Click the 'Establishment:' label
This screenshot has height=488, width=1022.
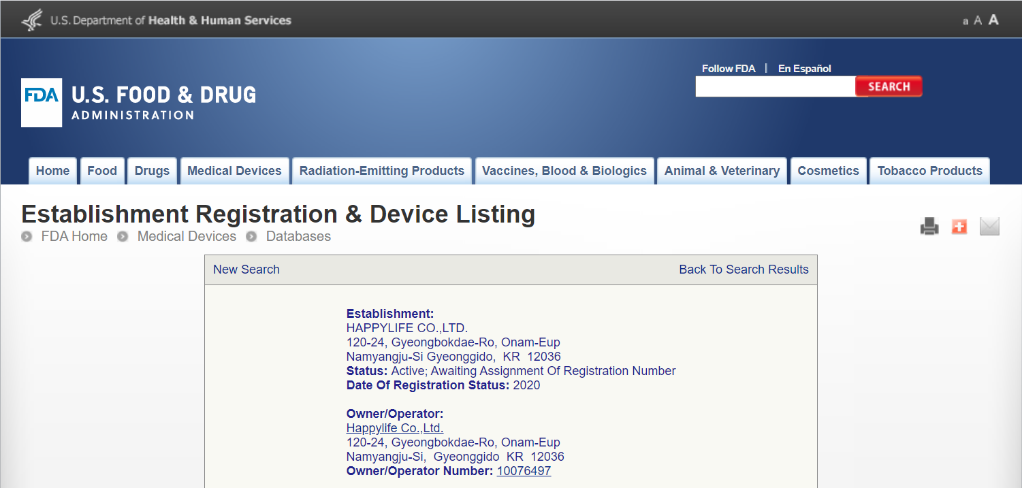coord(390,314)
